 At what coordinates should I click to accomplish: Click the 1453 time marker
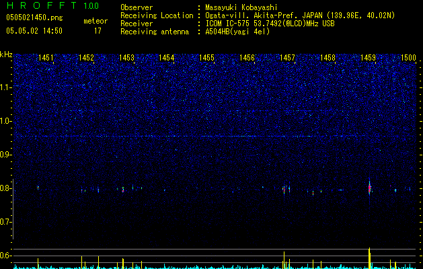[126, 58]
